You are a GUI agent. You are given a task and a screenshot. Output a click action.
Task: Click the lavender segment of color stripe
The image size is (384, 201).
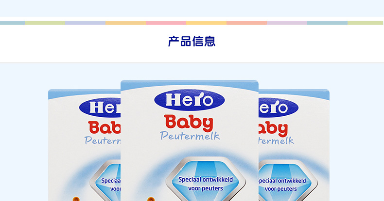[x=85, y=23]
